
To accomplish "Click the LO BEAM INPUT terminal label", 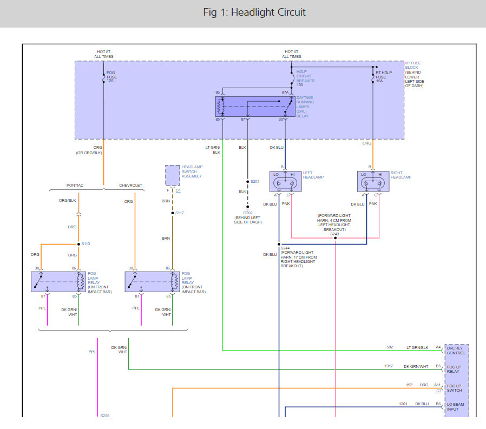I will click(x=455, y=407).
